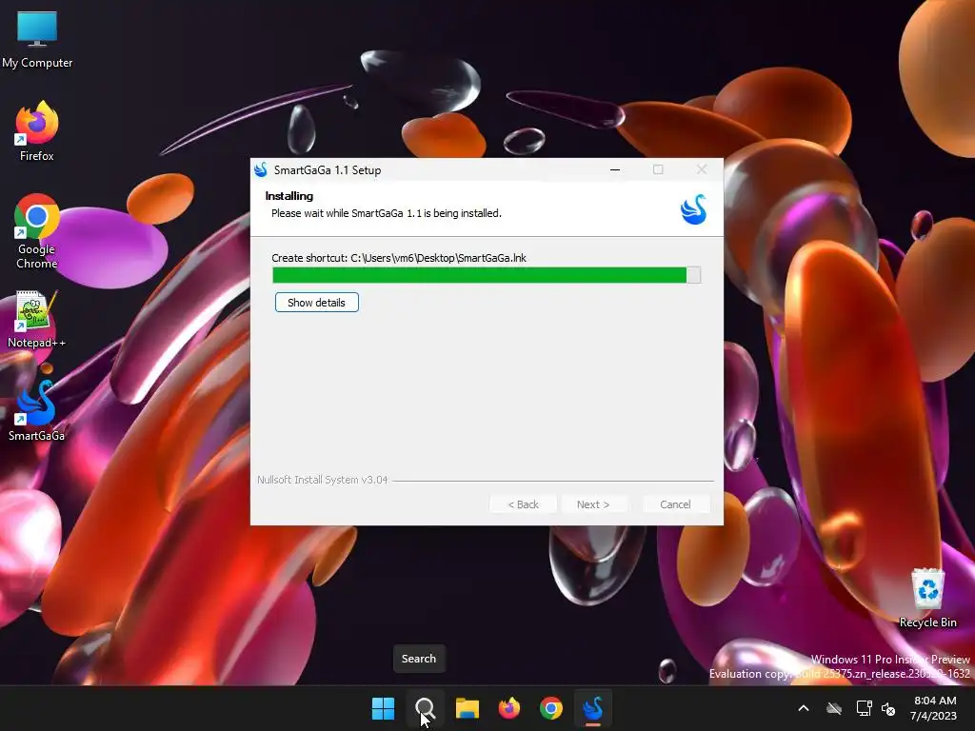The width and height of the screenshot is (975, 731).
Task: Open the clock showing 8:04 AM
Action: coord(935,708)
